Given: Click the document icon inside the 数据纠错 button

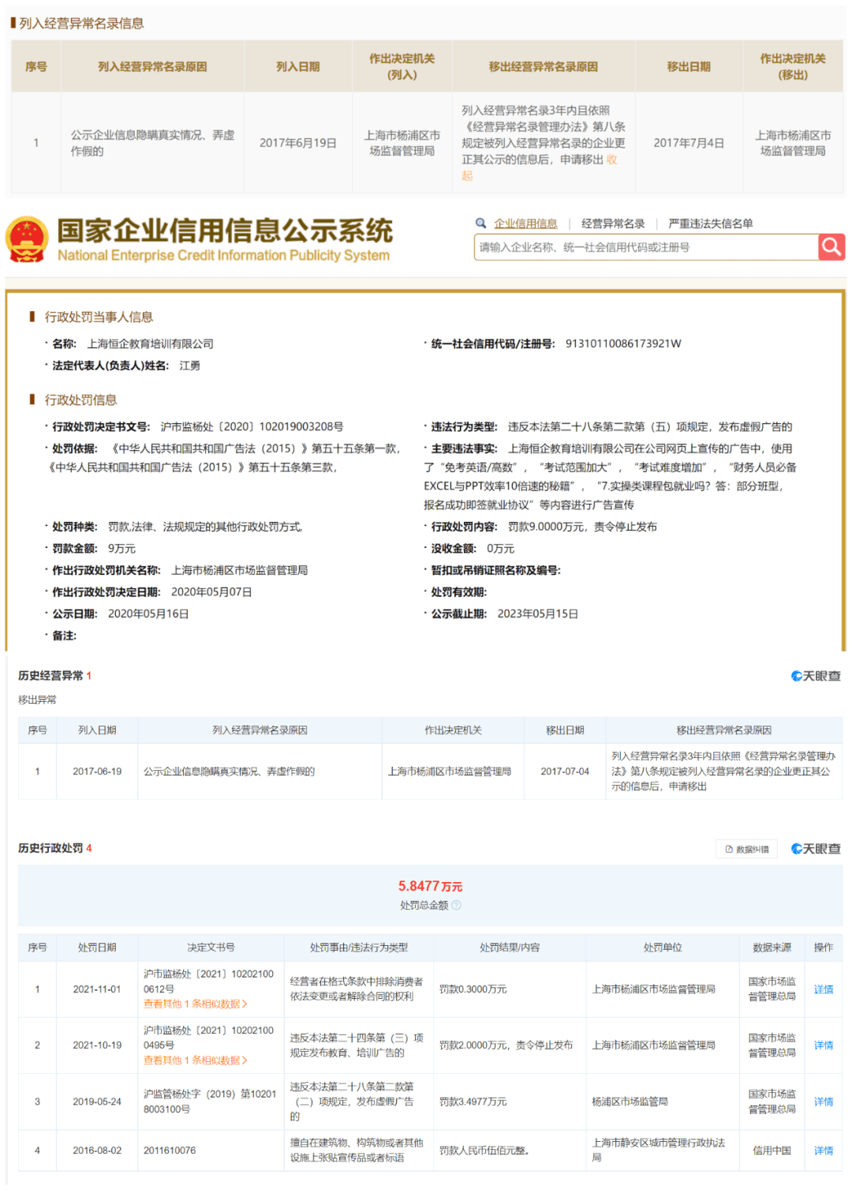Looking at the screenshot, I should [727, 849].
